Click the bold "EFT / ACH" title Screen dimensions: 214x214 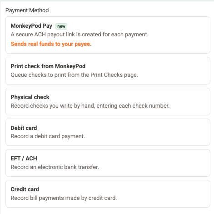tap(24, 159)
